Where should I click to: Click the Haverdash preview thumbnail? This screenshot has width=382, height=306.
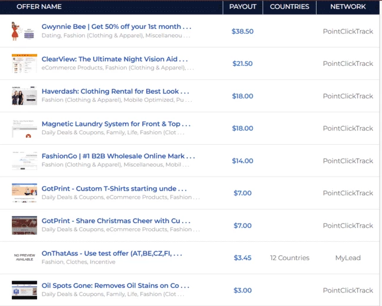click(x=24, y=95)
